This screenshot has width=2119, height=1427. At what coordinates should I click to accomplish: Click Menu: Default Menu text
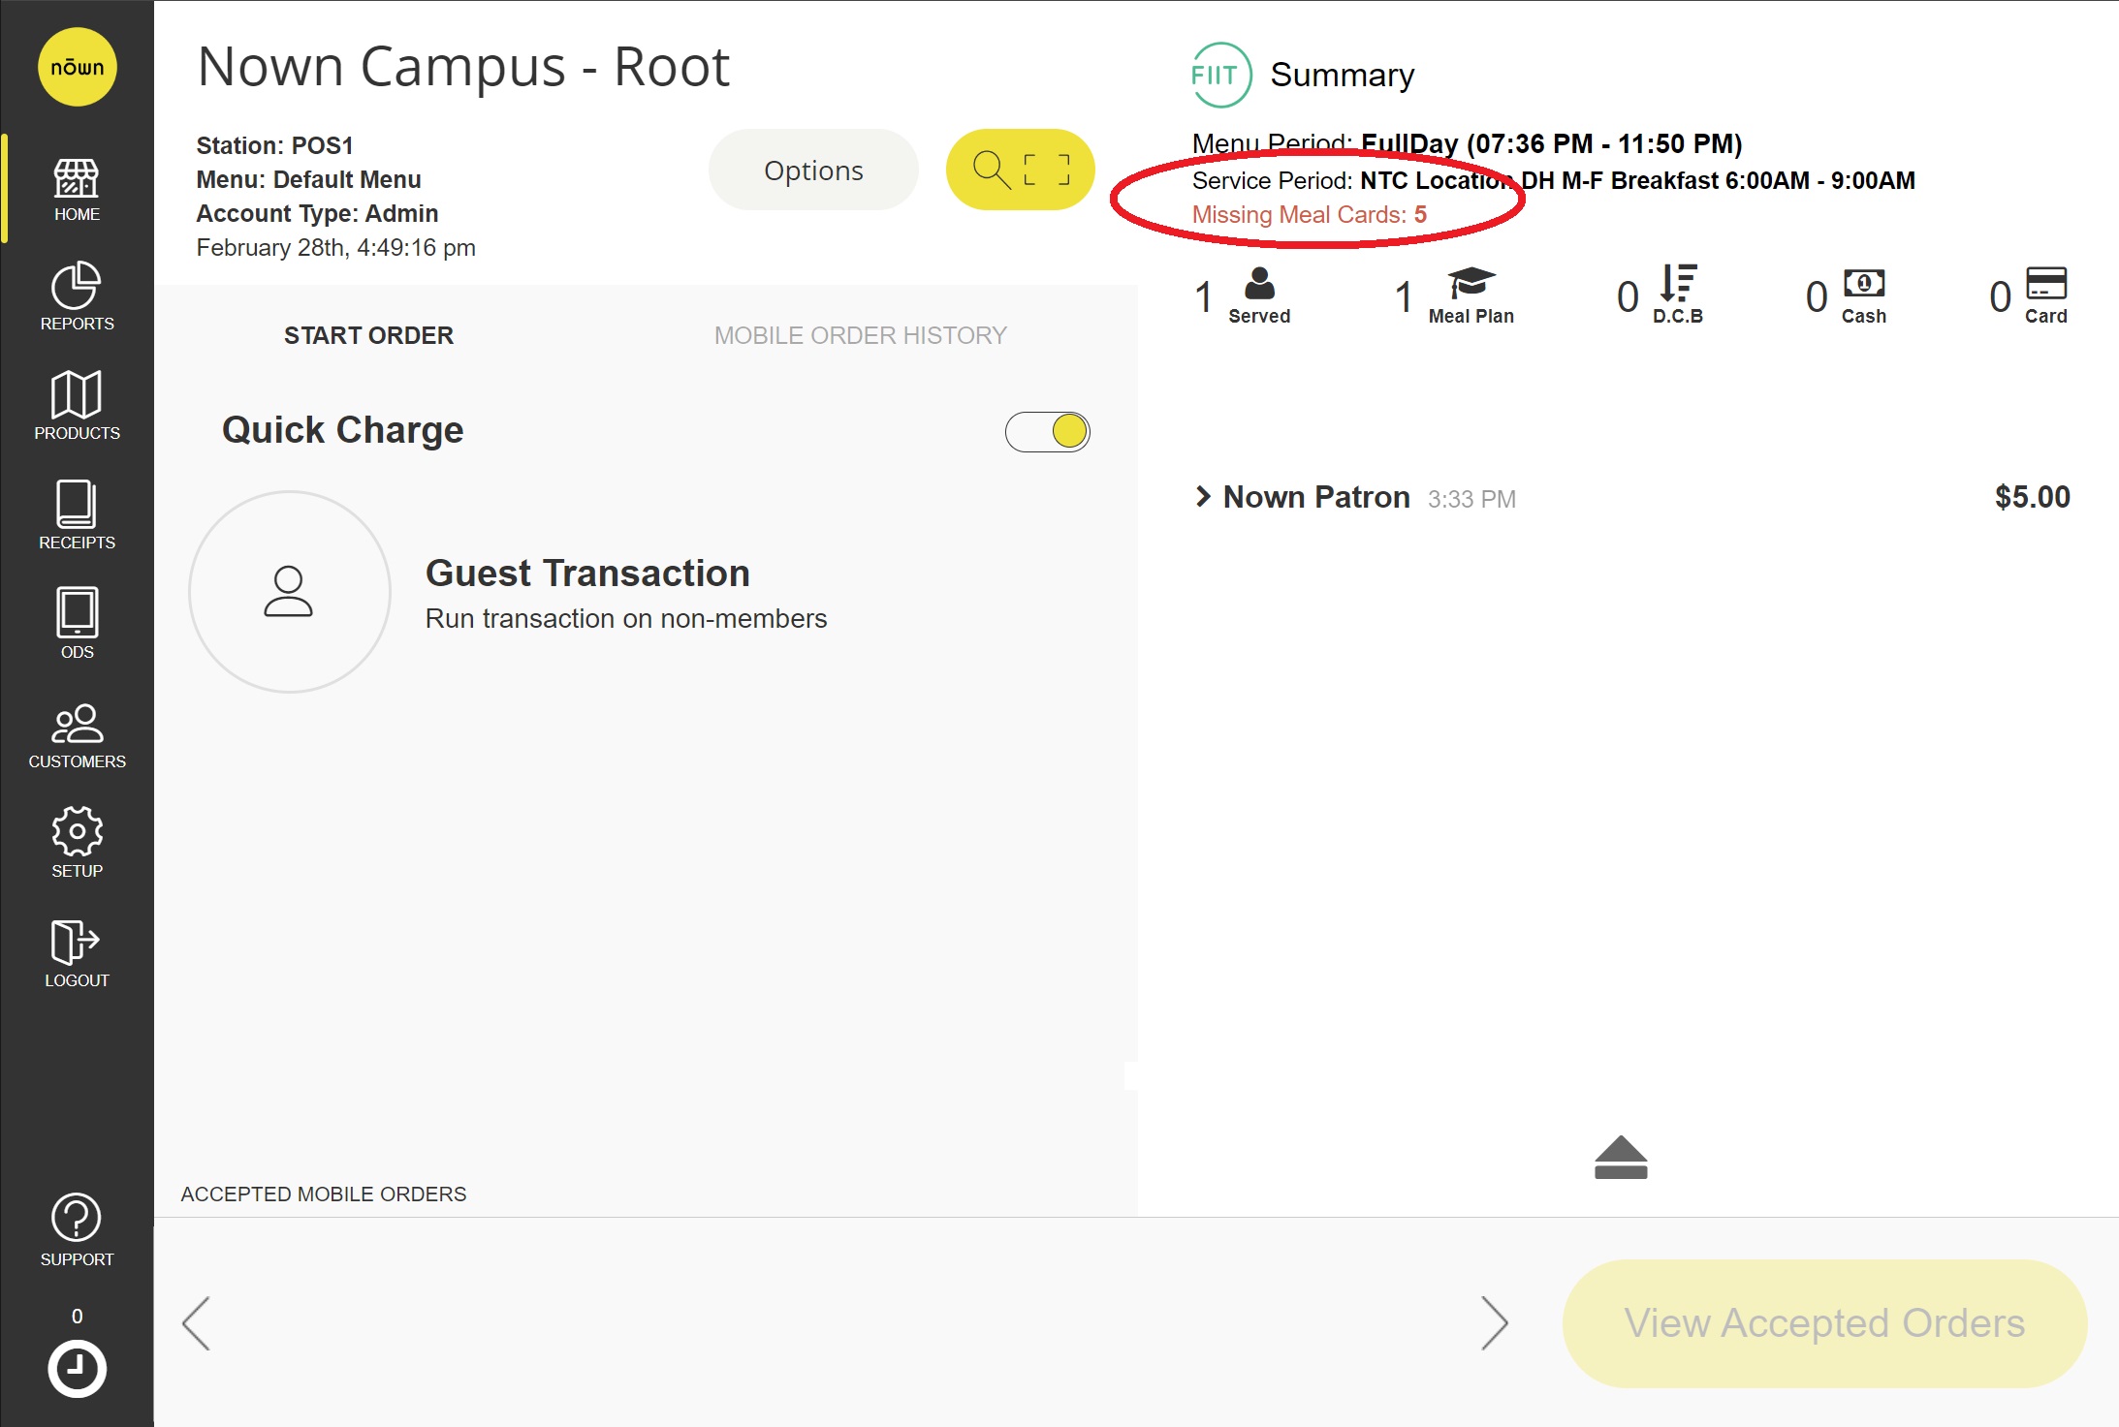click(308, 179)
